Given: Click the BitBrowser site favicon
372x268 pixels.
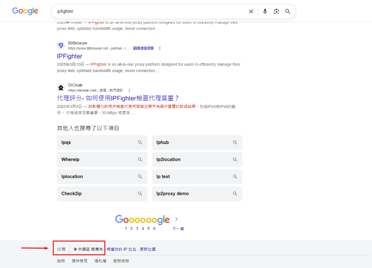Looking at the screenshot, I should tap(61, 45).
